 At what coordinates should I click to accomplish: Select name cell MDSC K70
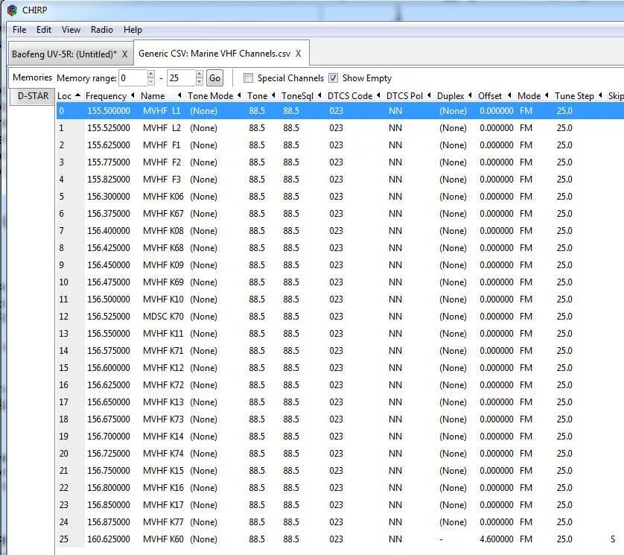(x=163, y=317)
